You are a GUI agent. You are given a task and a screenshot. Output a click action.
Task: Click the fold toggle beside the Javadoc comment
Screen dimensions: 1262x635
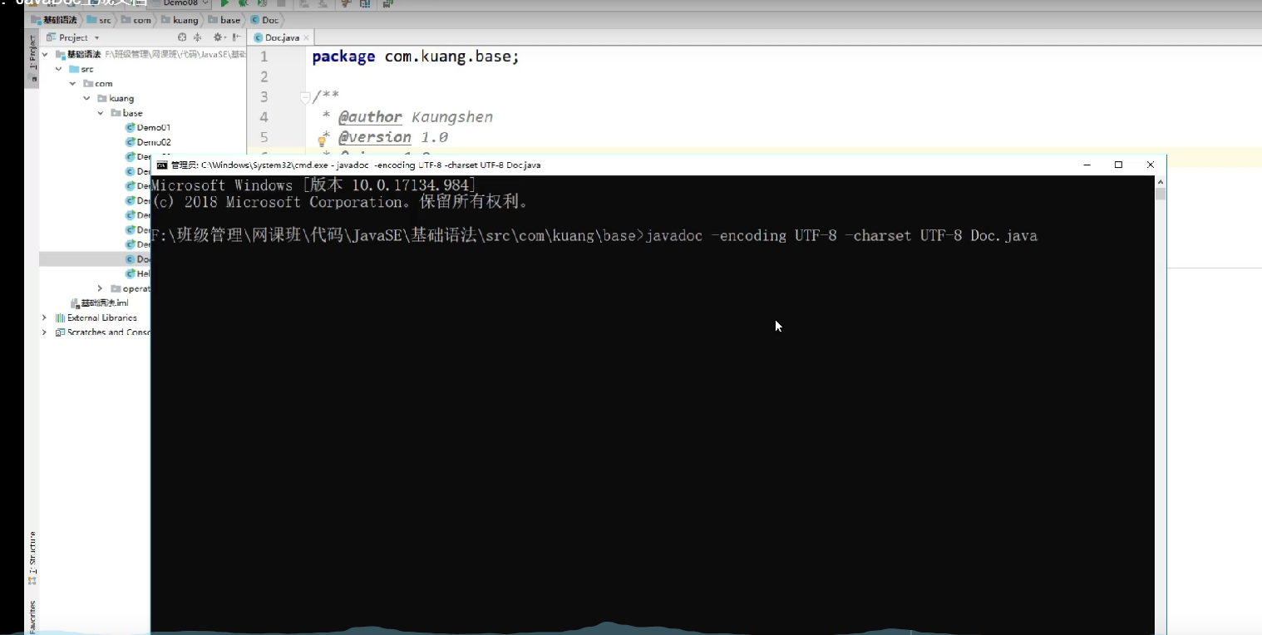(305, 97)
